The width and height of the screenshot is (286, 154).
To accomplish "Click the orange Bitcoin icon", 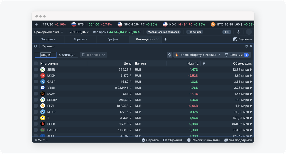I will 213,24.
